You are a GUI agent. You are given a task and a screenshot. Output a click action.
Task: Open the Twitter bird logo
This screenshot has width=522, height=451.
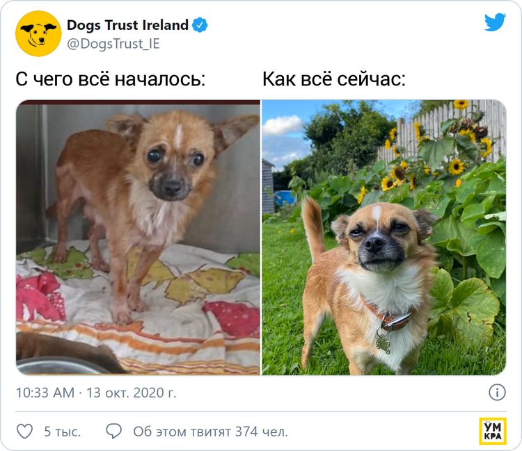[495, 22]
